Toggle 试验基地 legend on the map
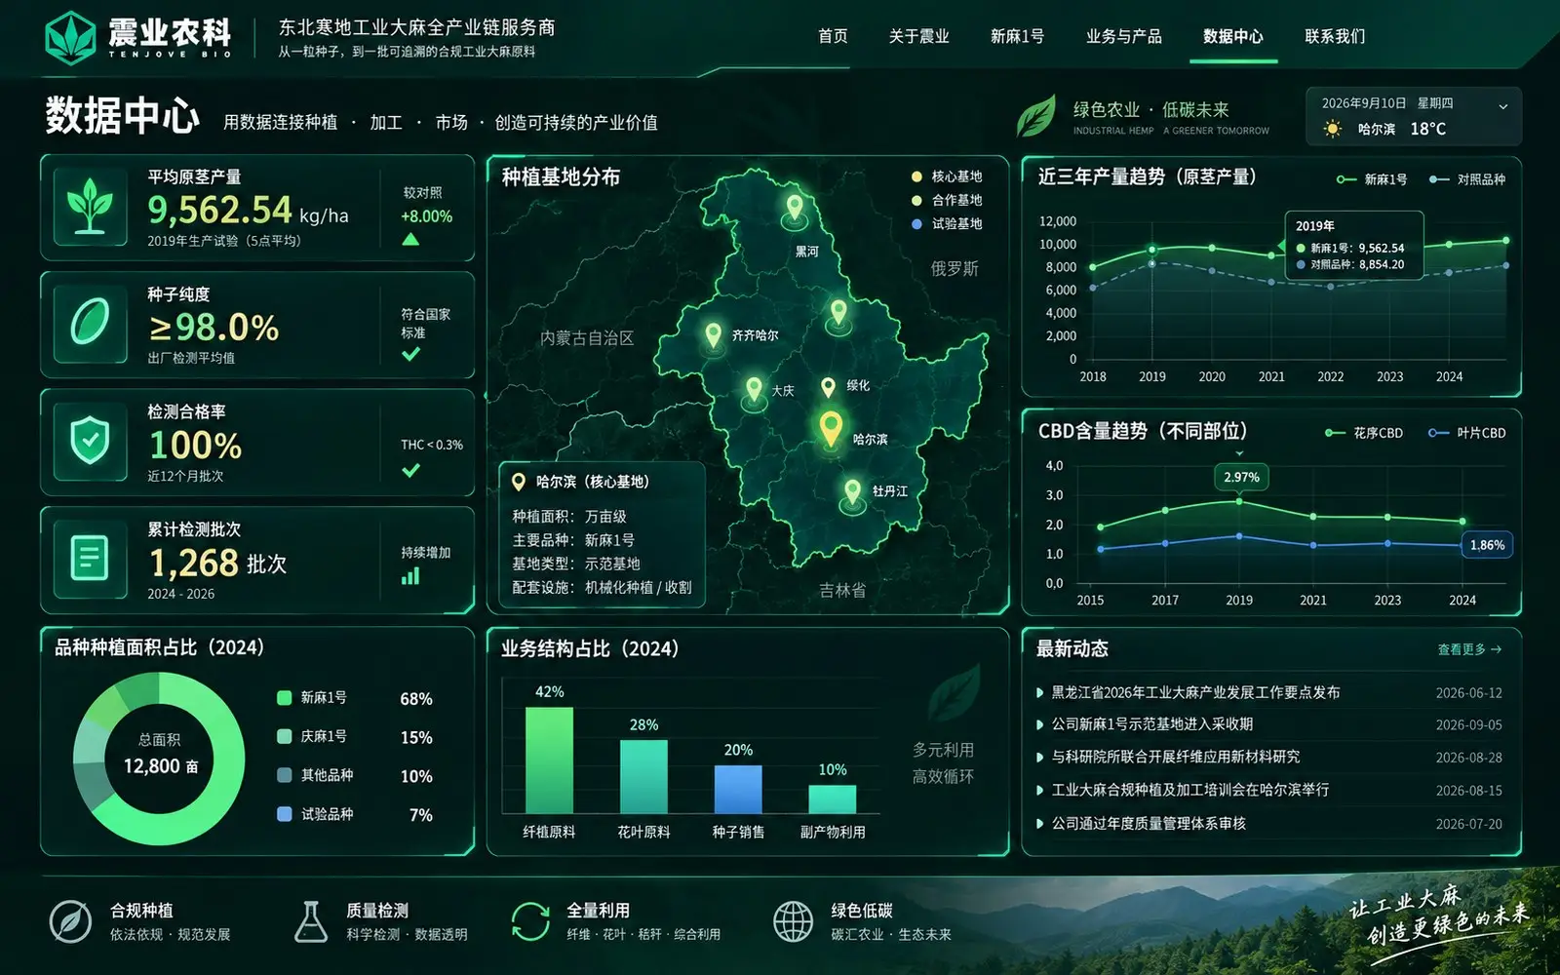The width and height of the screenshot is (1560, 975). 946,223
